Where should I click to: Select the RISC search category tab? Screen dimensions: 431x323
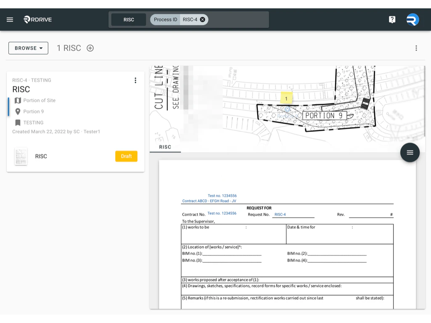pyautogui.click(x=129, y=20)
